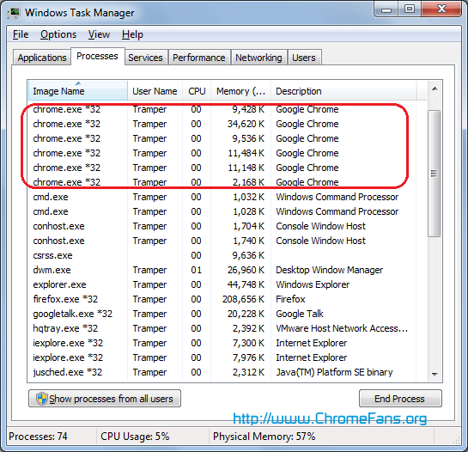The image size is (468, 452).
Task: Click the scrollbar up arrow
Action: [x=435, y=89]
